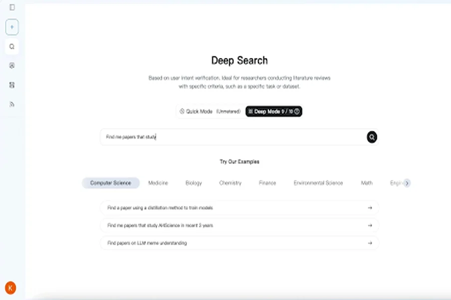Open the orange K user avatar
451x300 pixels.
[x=11, y=288]
